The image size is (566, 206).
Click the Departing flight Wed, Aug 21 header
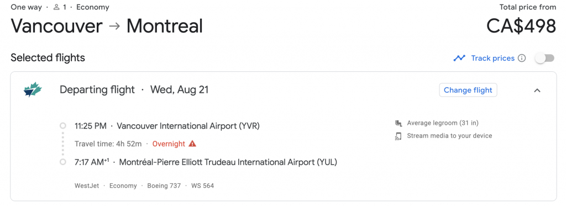click(x=134, y=90)
